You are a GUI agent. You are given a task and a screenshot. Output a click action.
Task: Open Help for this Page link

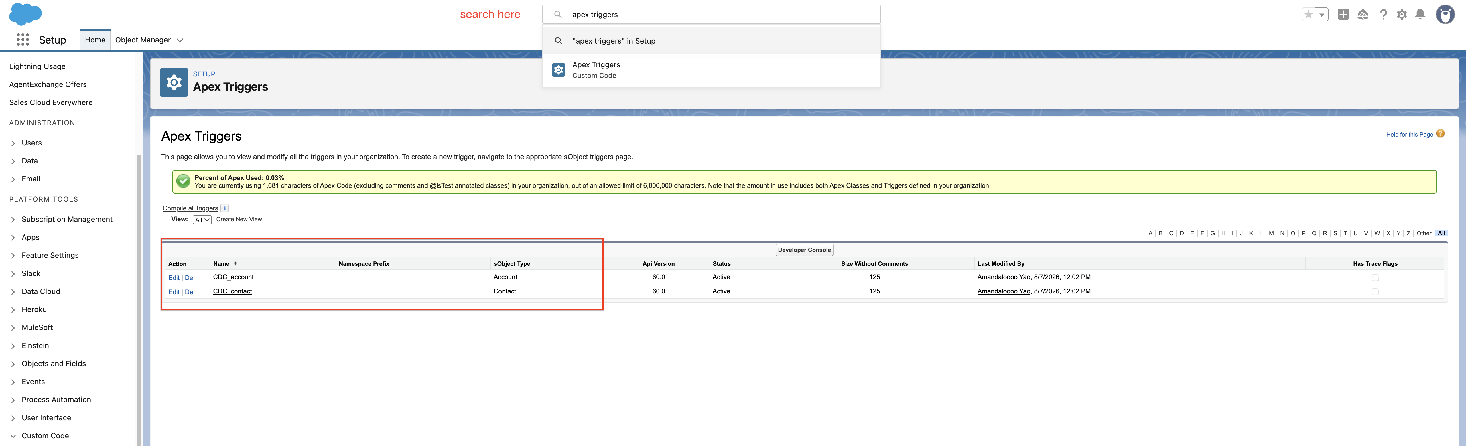1409,134
